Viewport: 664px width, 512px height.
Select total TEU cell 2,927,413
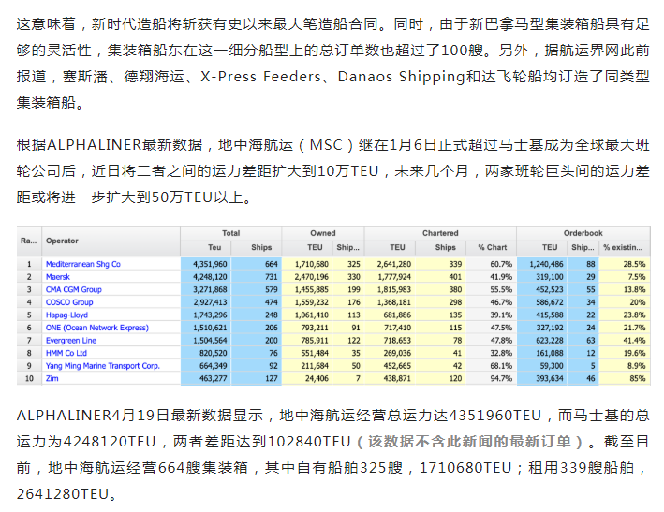206,302
